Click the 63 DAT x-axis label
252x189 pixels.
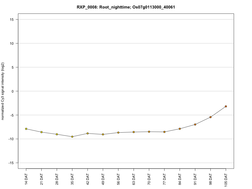pos(134,179)
